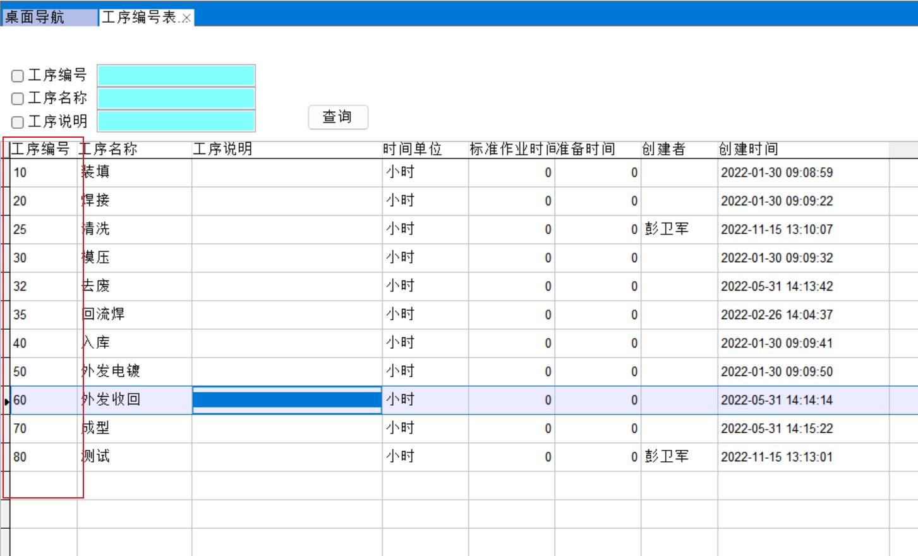
Task: Enable the 工序编号 filter checkbox
Action: click(x=18, y=76)
